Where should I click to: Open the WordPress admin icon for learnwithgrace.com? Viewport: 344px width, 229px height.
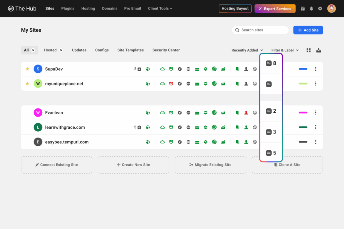(255, 127)
